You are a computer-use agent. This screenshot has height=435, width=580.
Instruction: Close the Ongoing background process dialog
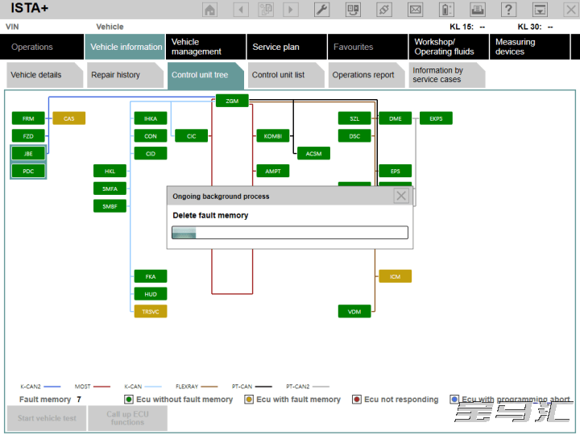(401, 196)
